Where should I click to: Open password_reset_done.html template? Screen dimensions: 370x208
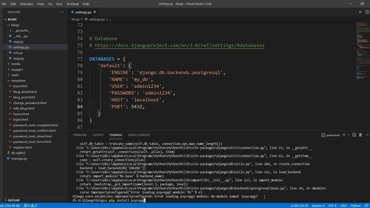[32, 136]
